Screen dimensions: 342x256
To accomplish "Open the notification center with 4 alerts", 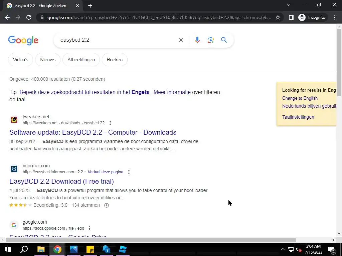I will pos(332,250).
